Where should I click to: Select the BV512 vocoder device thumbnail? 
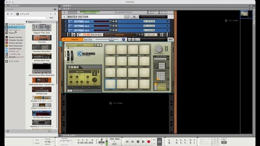click(41, 105)
